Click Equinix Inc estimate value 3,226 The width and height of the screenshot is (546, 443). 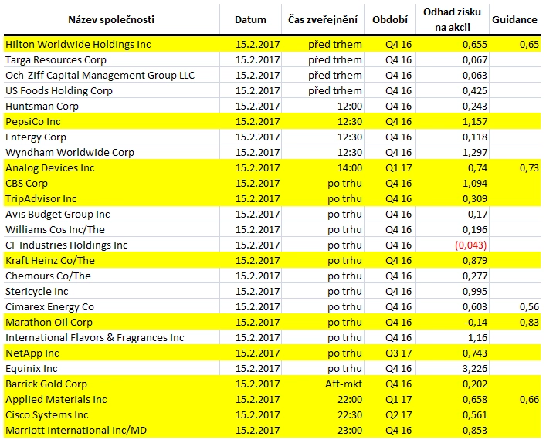[475, 369]
